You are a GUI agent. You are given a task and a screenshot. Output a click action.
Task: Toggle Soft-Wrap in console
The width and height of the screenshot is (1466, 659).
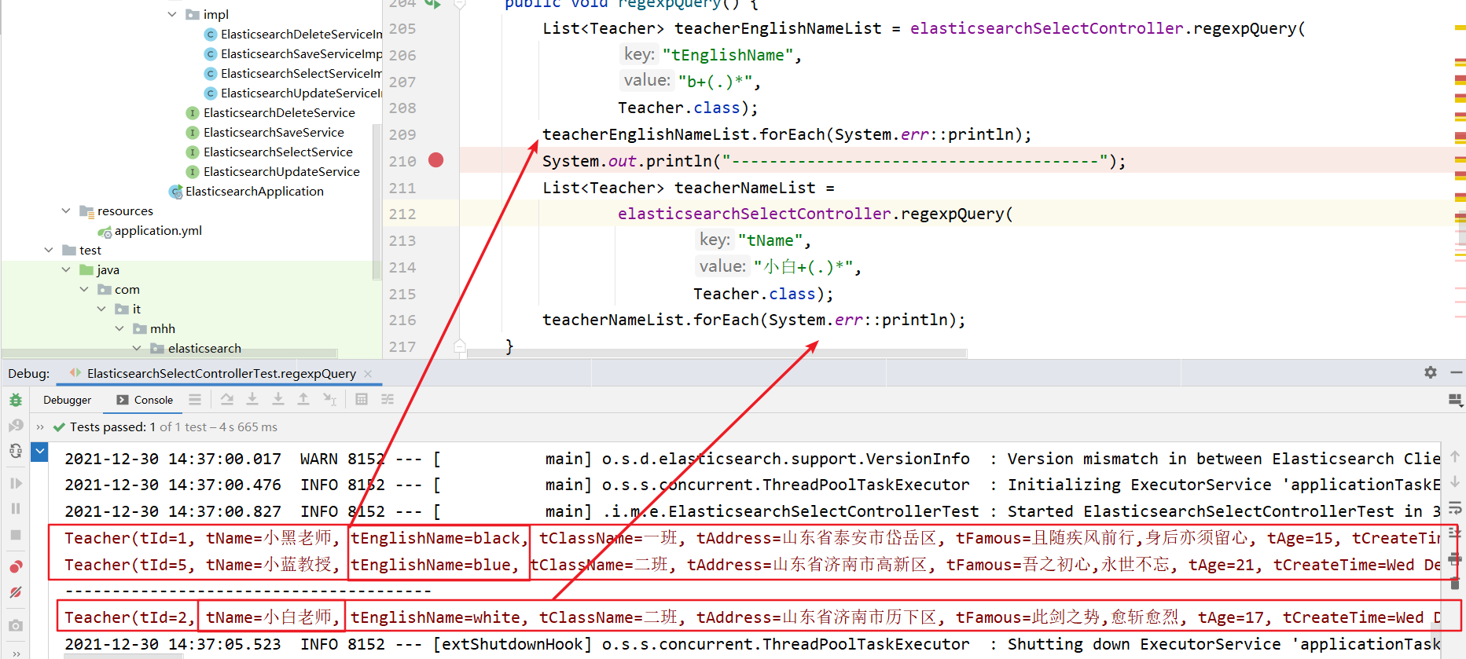(x=1455, y=507)
